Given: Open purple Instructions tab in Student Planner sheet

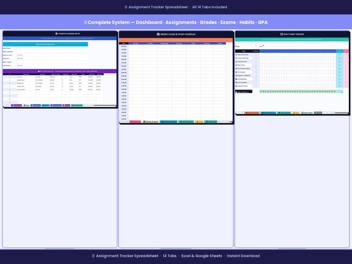Looking at the screenshot, I should pos(16,105).
